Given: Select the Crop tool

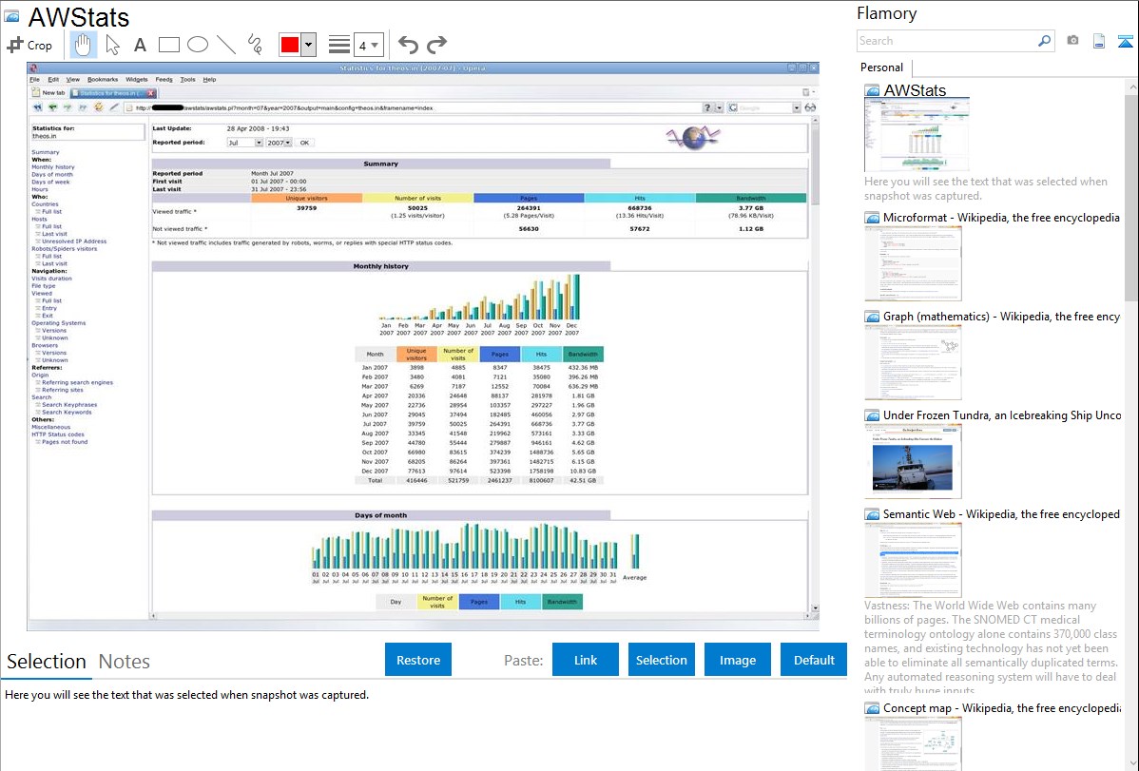Looking at the screenshot, I should coord(29,45).
